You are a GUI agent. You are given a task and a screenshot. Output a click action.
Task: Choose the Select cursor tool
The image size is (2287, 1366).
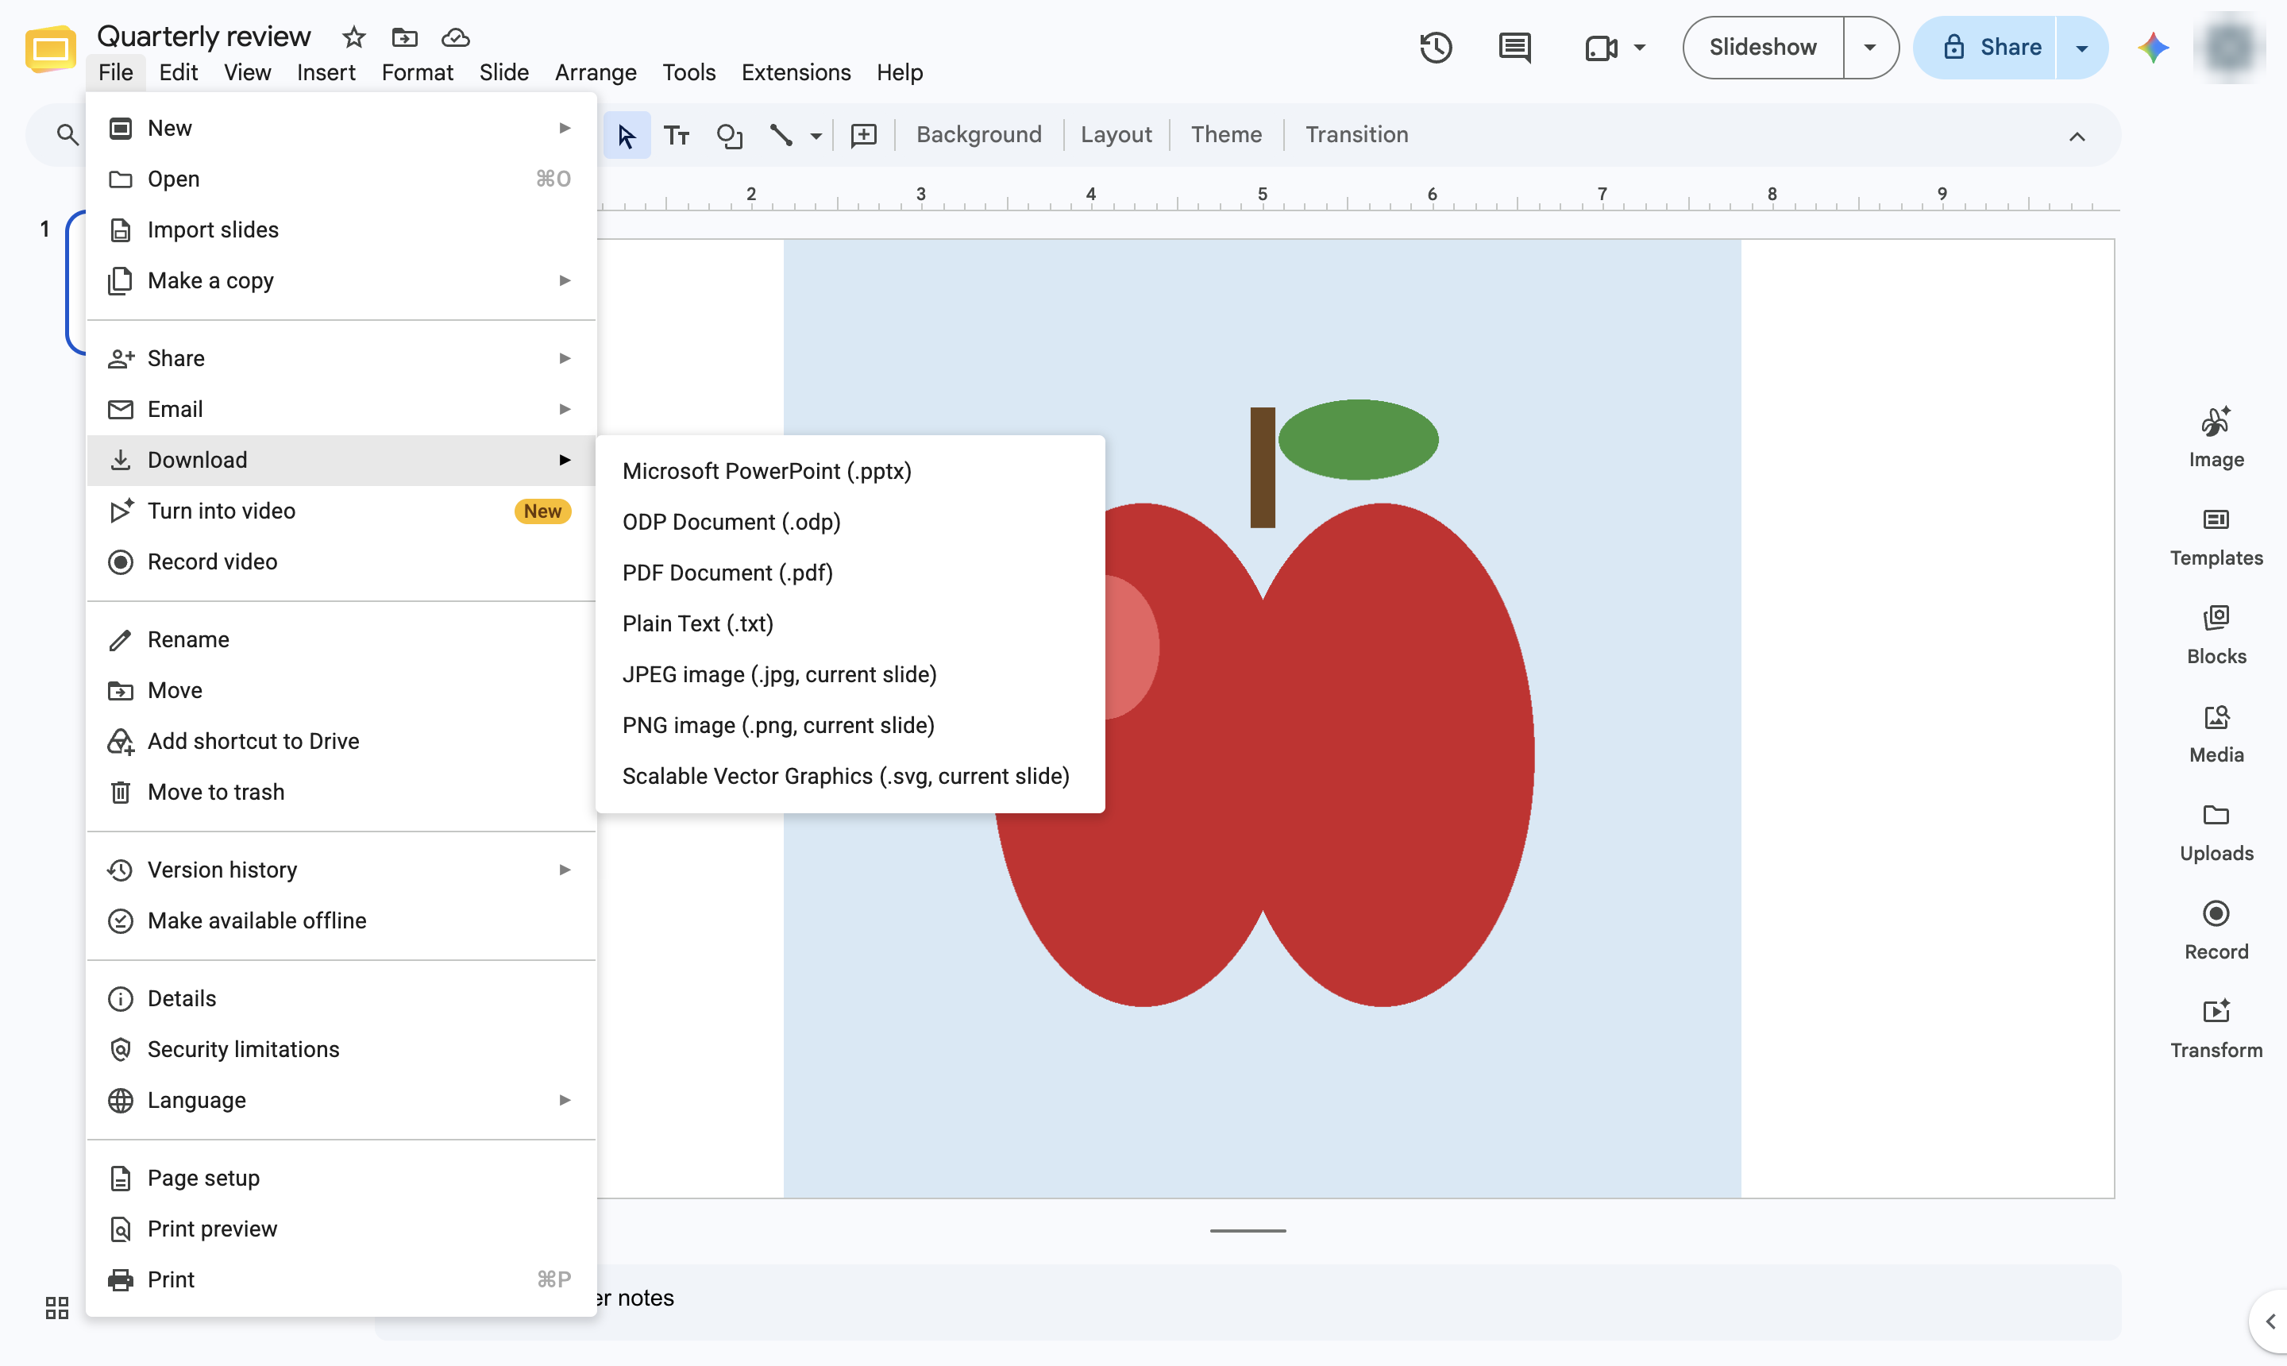coord(627,135)
